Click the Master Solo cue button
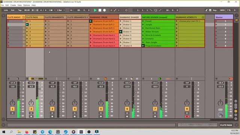This screenshot has width=240, height=135. click(x=220, y=110)
